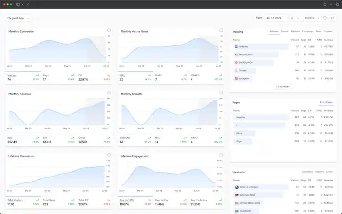Screen dimensions: 342x214
Task: Click the trend arrow icon beside Visitors
Action: 37,75
